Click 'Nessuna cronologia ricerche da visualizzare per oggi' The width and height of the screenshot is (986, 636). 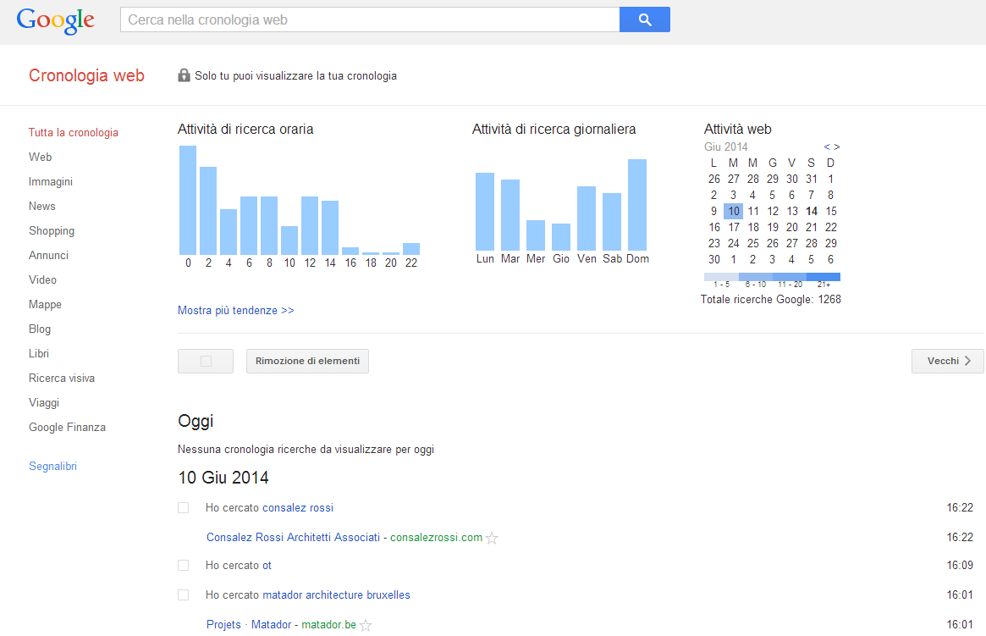(306, 449)
